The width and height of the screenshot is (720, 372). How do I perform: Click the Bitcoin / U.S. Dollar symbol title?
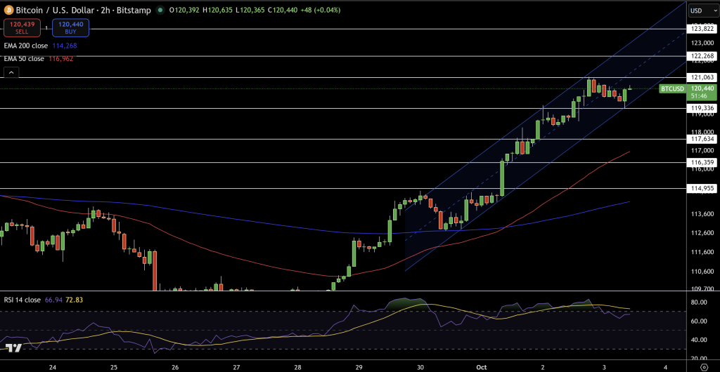coord(72,11)
